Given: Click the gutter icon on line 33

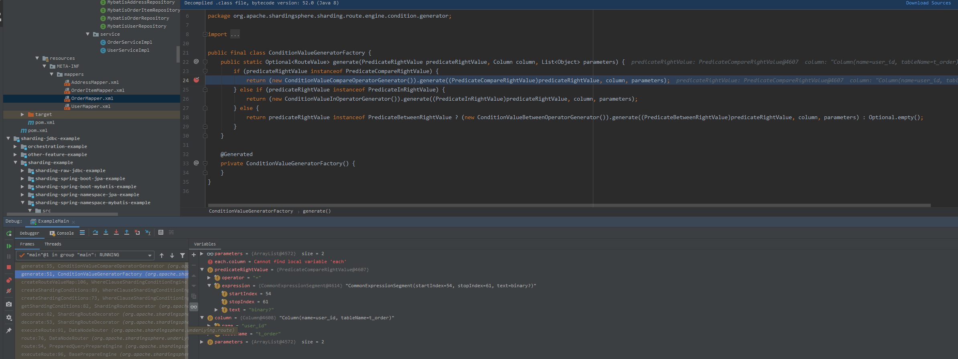Looking at the screenshot, I should [x=196, y=163].
